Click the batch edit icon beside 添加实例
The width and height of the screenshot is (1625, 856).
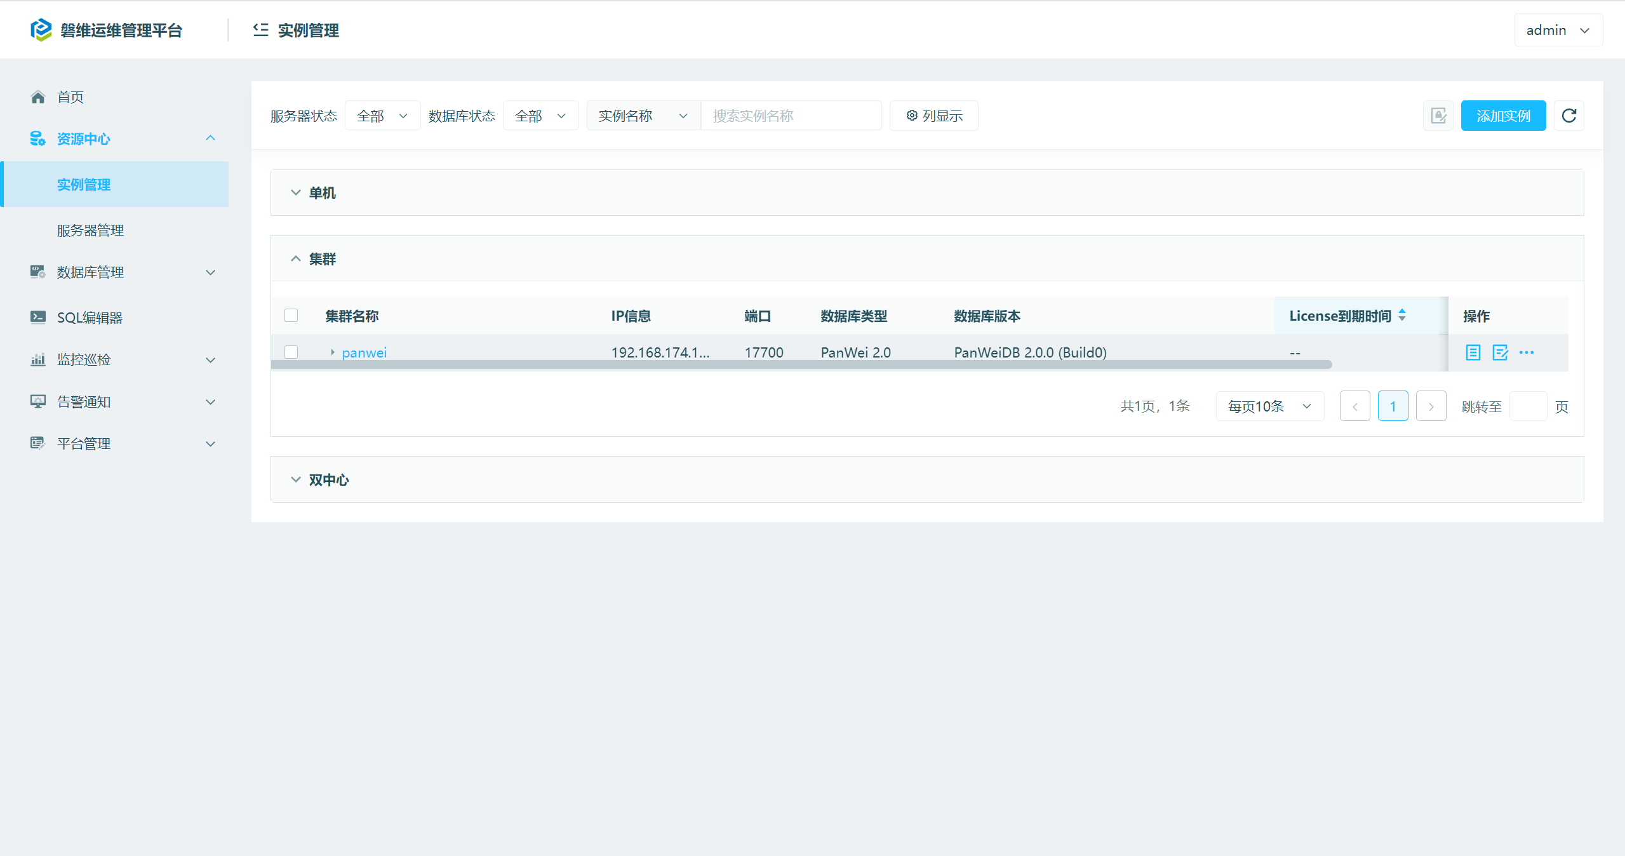tap(1438, 116)
